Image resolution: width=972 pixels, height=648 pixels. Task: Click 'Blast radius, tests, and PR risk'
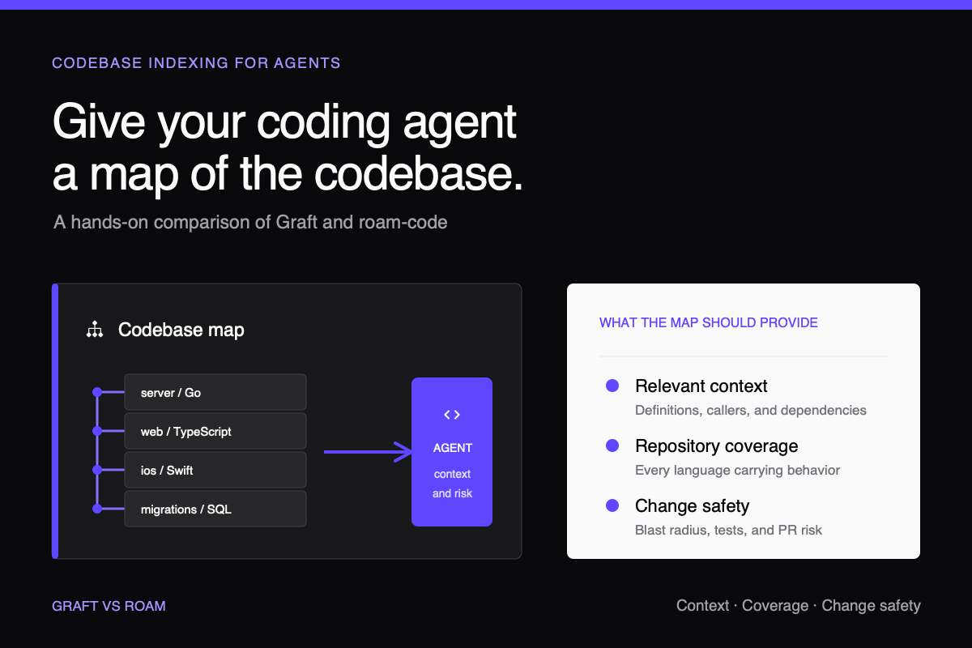coord(729,531)
